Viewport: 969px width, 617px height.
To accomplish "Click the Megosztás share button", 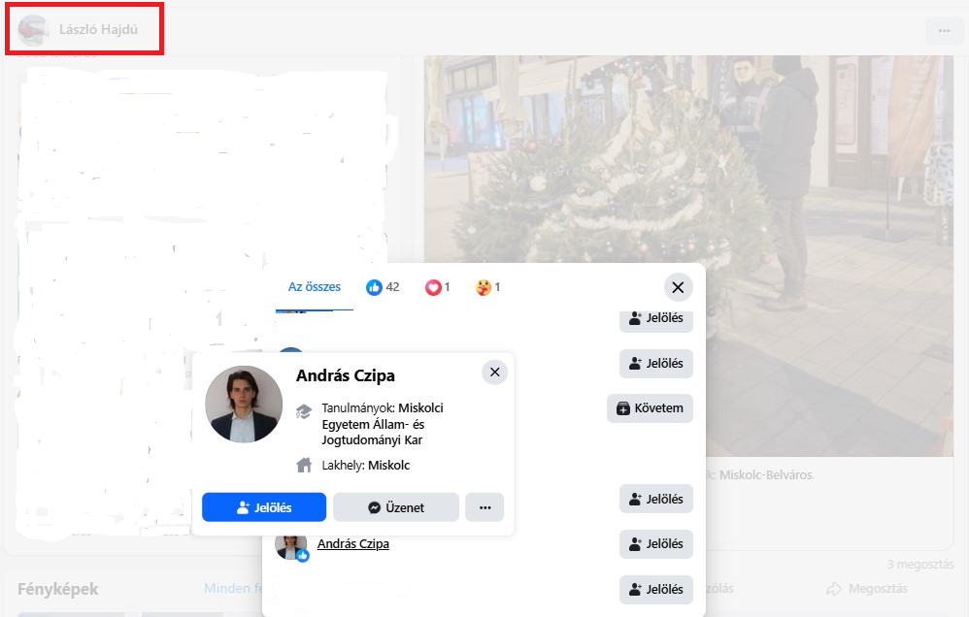I will pyautogui.click(x=866, y=589).
